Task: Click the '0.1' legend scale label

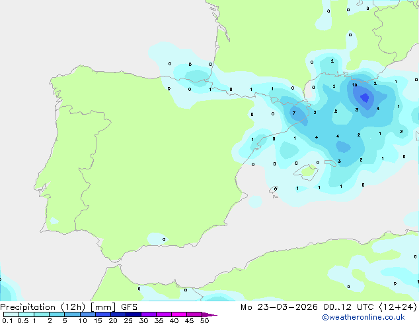Action: [7, 320]
